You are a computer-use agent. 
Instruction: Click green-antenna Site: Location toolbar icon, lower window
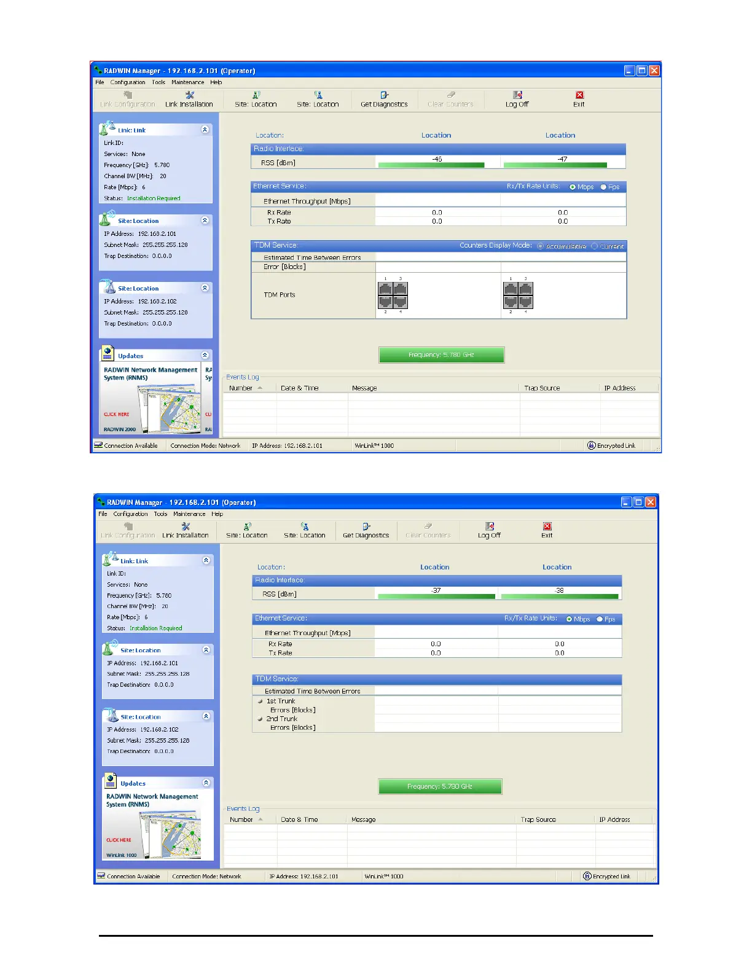click(x=247, y=526)
